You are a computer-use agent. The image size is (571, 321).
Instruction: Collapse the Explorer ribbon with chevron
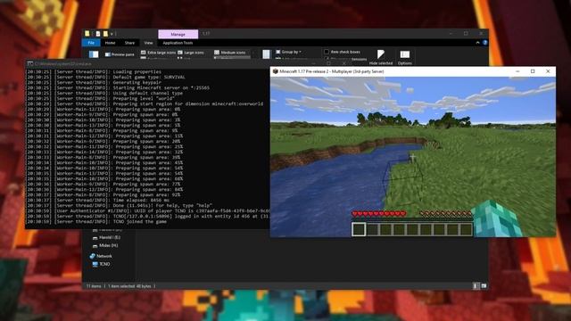coord(478,43)
